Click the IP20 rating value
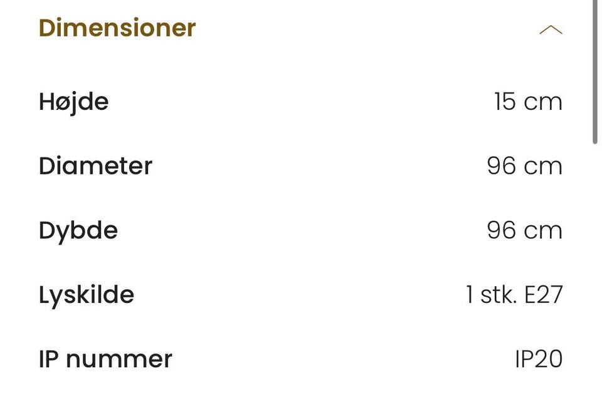 tap(538, 359)
